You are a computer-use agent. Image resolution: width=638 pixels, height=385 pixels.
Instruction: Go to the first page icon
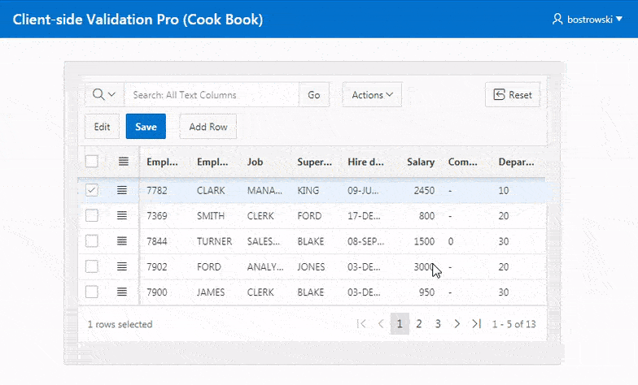click(x=362, y=324)
